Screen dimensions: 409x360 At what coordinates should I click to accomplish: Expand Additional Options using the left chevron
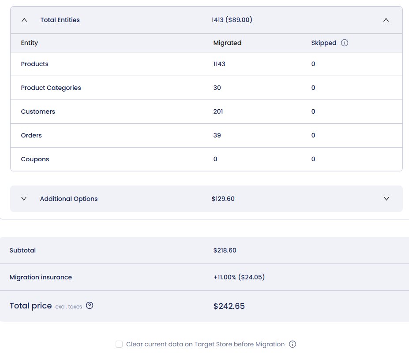(x=24, y=199)
